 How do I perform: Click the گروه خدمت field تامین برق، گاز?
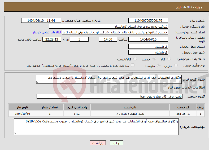[110, 96]
